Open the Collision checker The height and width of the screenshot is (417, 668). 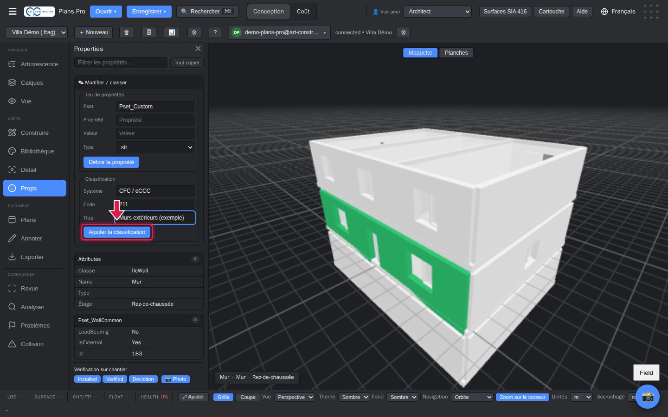[x=34, y=344]
